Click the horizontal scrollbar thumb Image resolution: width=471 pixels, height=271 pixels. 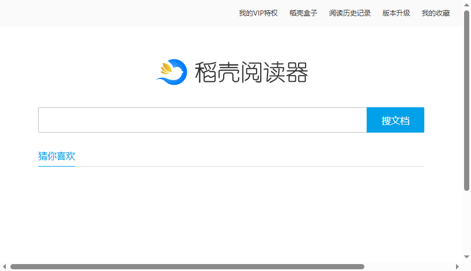tap(187, 266)
